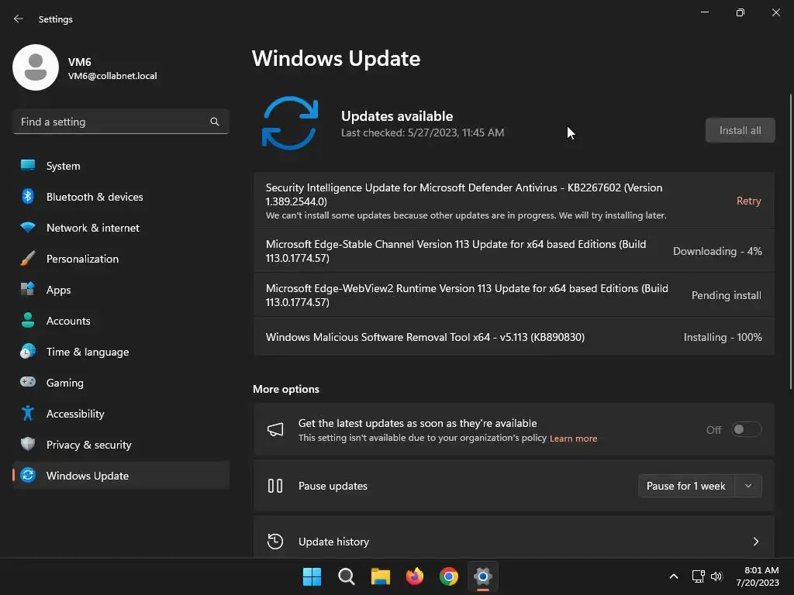The image size is (794, 595).
Task: Retry the Defender Antivirus update
Action: click(x=748, y=201)
